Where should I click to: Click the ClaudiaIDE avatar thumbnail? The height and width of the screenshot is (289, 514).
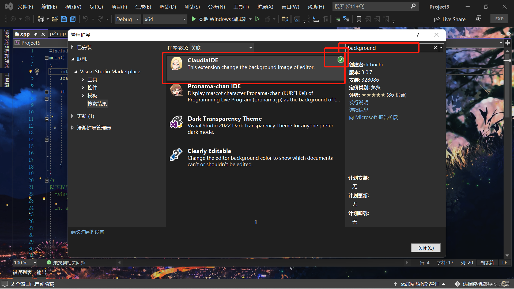coord(176,64)
